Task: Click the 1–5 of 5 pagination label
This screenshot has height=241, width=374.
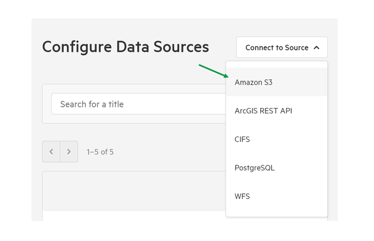Action: 100,152
